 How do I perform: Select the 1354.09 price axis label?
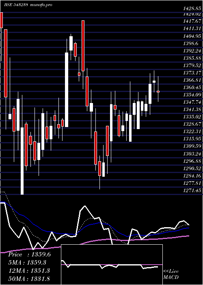[x=192, y=95]
